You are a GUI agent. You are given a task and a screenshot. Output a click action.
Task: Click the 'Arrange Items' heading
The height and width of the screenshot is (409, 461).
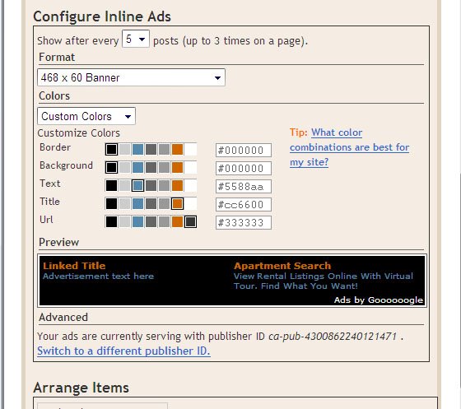click(81, 388)
